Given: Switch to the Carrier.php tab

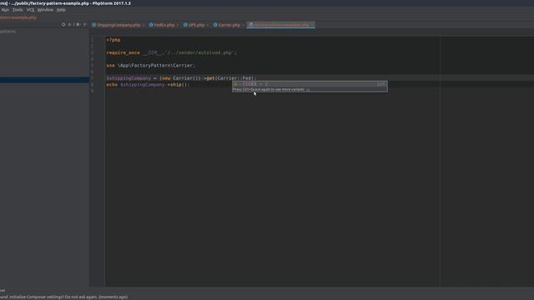Looking at the screenshot, I should (x=229, y=25).
